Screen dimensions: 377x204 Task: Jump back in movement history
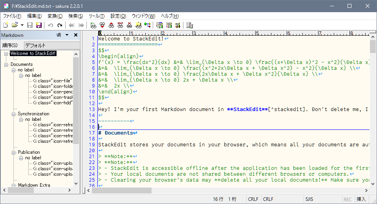click(x=71, y=25)
